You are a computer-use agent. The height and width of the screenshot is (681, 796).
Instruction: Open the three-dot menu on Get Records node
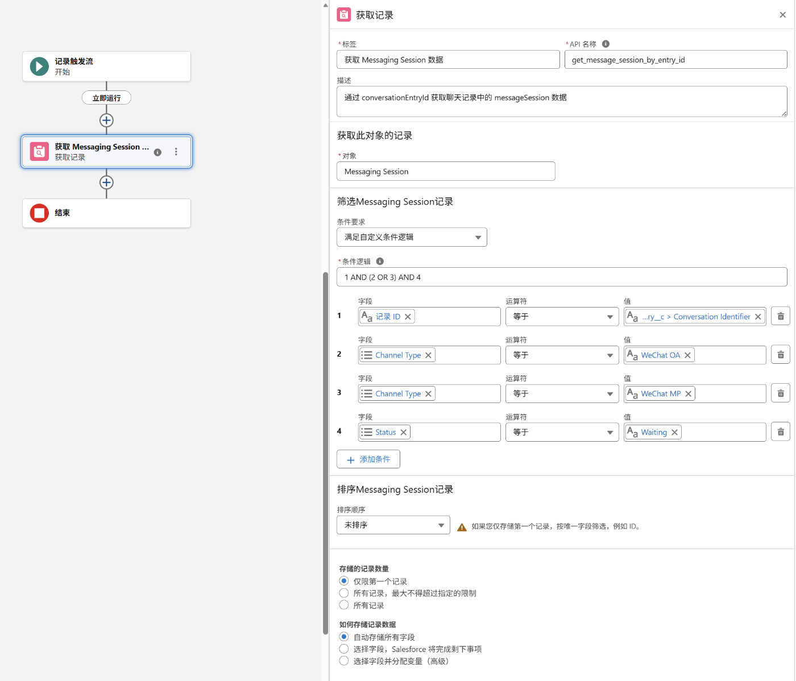point(176,152)
